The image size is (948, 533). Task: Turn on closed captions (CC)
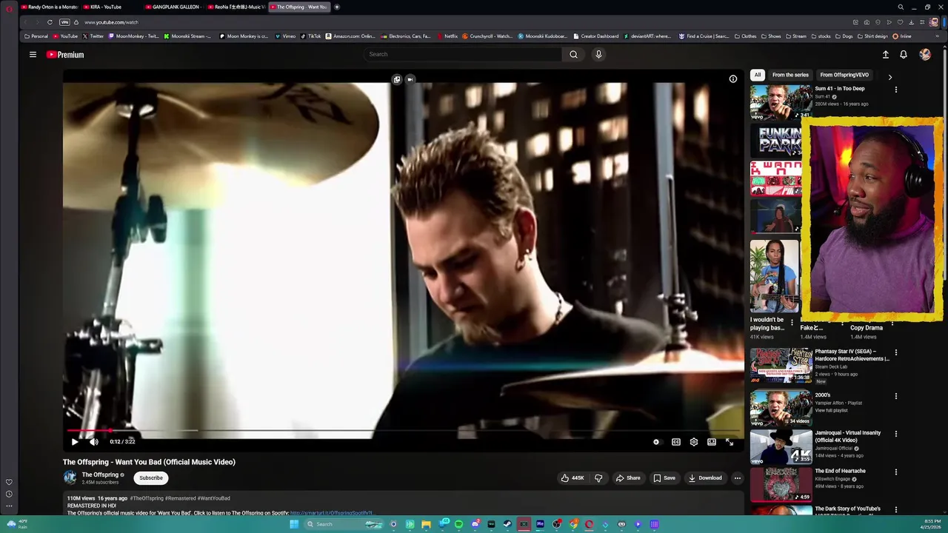[x=676, y=442]
